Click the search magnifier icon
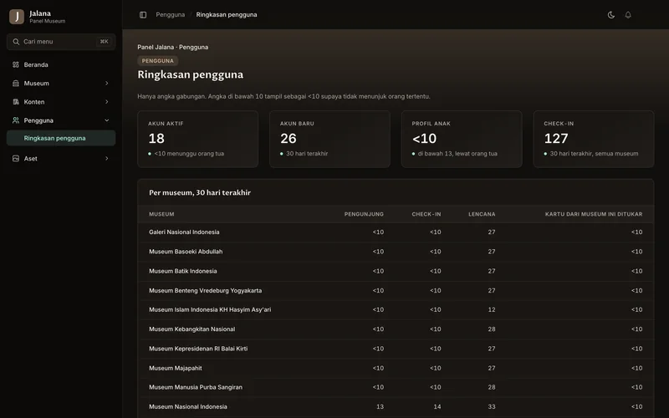 tap(16, 42)
